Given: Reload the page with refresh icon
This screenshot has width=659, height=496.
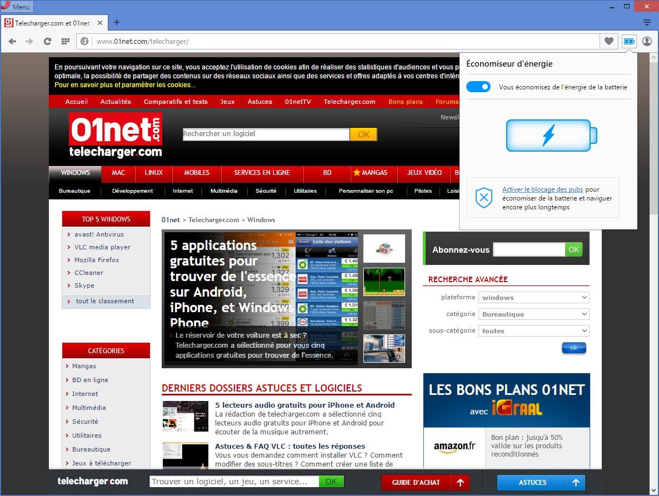Looking at the screenshot, I should pos(47,41).
